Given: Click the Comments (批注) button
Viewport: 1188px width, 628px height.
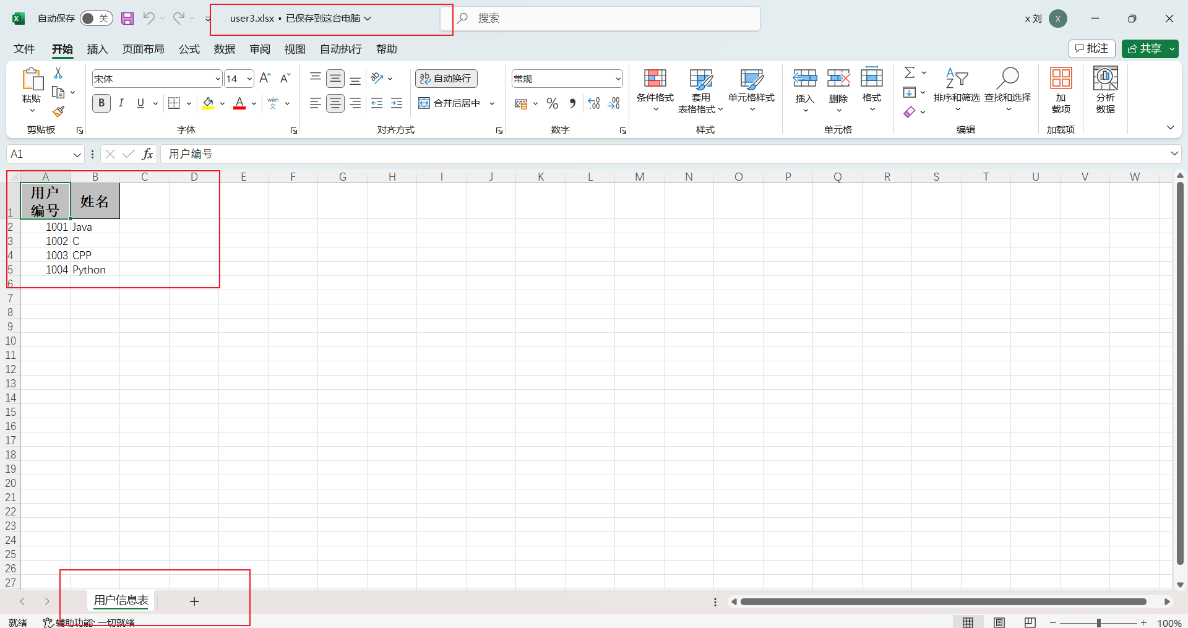Looking at the screenshot, I should pos(1091,48).
